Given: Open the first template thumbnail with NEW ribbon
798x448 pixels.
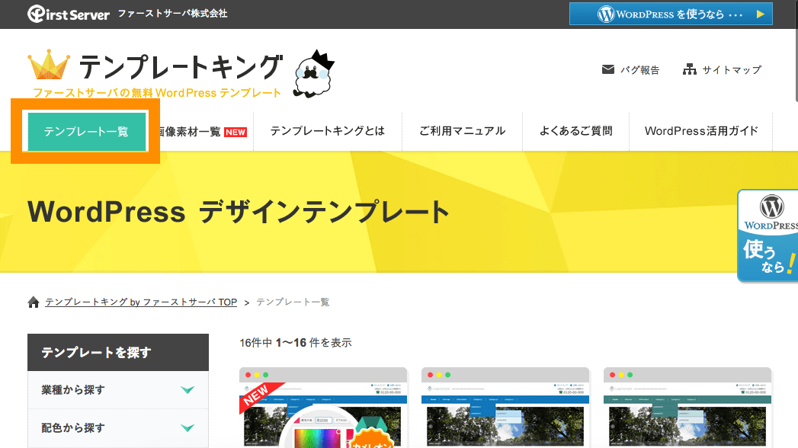Looking at the screenshot, I should (x=323, y=408).
